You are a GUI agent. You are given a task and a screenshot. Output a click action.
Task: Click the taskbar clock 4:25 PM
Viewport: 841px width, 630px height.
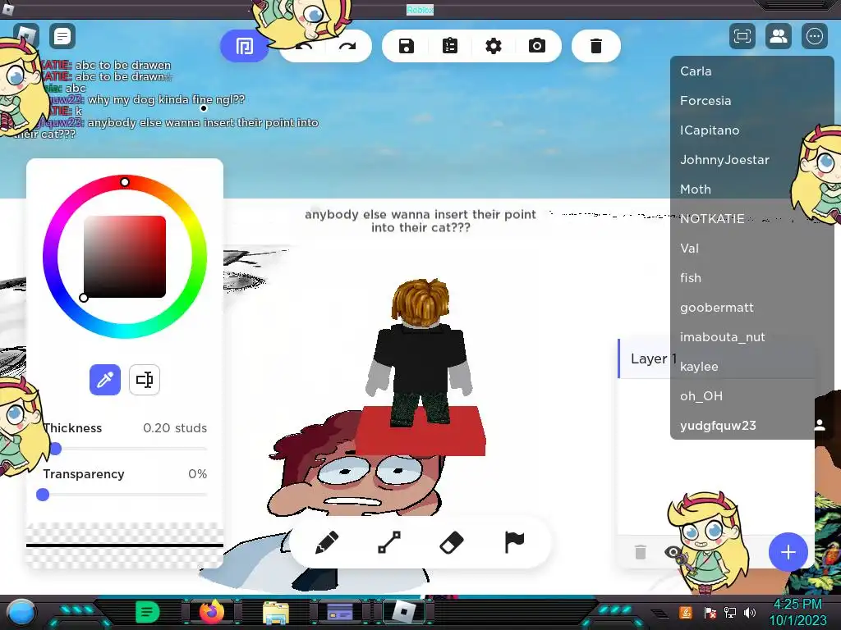tap(797, 605)
